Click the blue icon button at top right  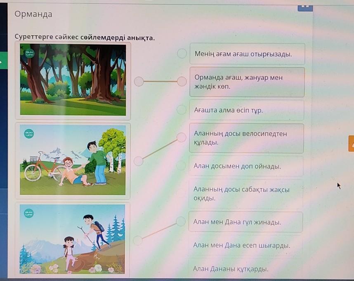click(305, 7)
